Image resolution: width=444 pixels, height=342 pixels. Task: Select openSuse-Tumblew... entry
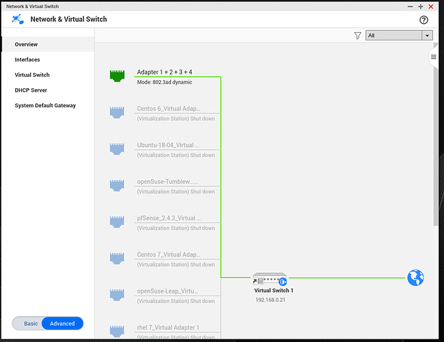168,182
